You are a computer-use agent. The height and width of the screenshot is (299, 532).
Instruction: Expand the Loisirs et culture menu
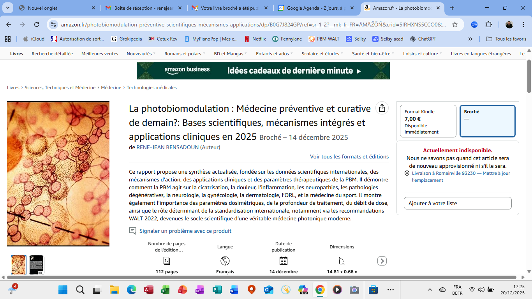click(x=423, y=54)
